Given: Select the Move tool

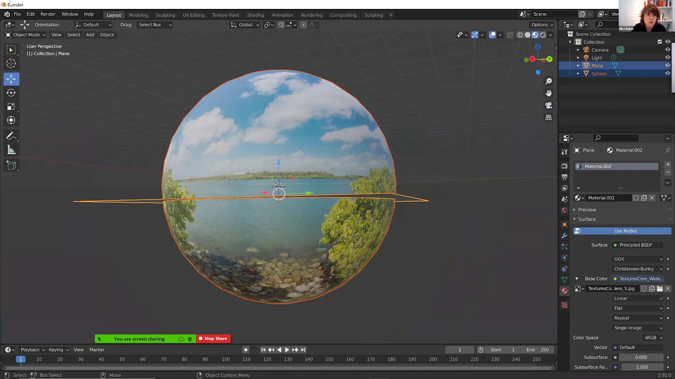Looking at the screenshot, I should 11,79.
